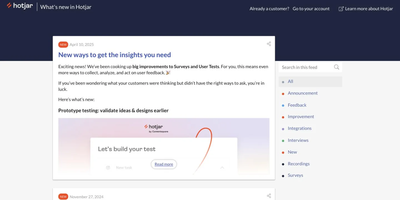Filter feed by Recordings
400x200 pixels.
(x=299, y=164)
